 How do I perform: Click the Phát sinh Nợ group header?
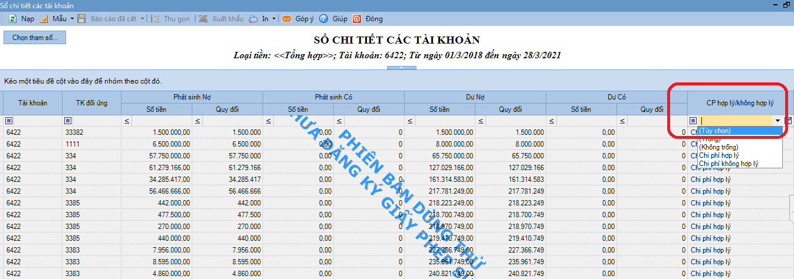[192, 97]
